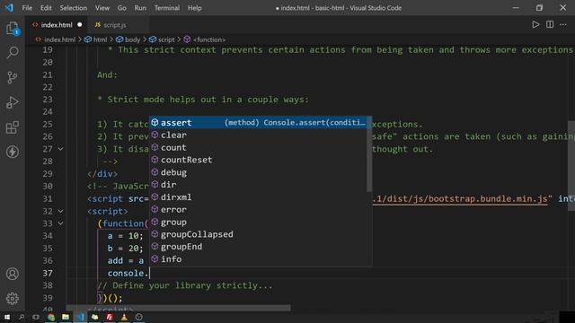Image resolution: width=575 pixels, height=323 pixels.
Task: Click the 'And:' comment on line 21
Action: click(x=107, y=75)
